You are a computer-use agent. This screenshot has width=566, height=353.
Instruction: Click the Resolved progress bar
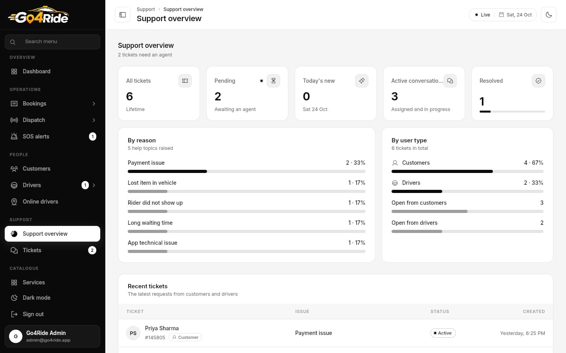pyautogui.click(x=512, y=111)
